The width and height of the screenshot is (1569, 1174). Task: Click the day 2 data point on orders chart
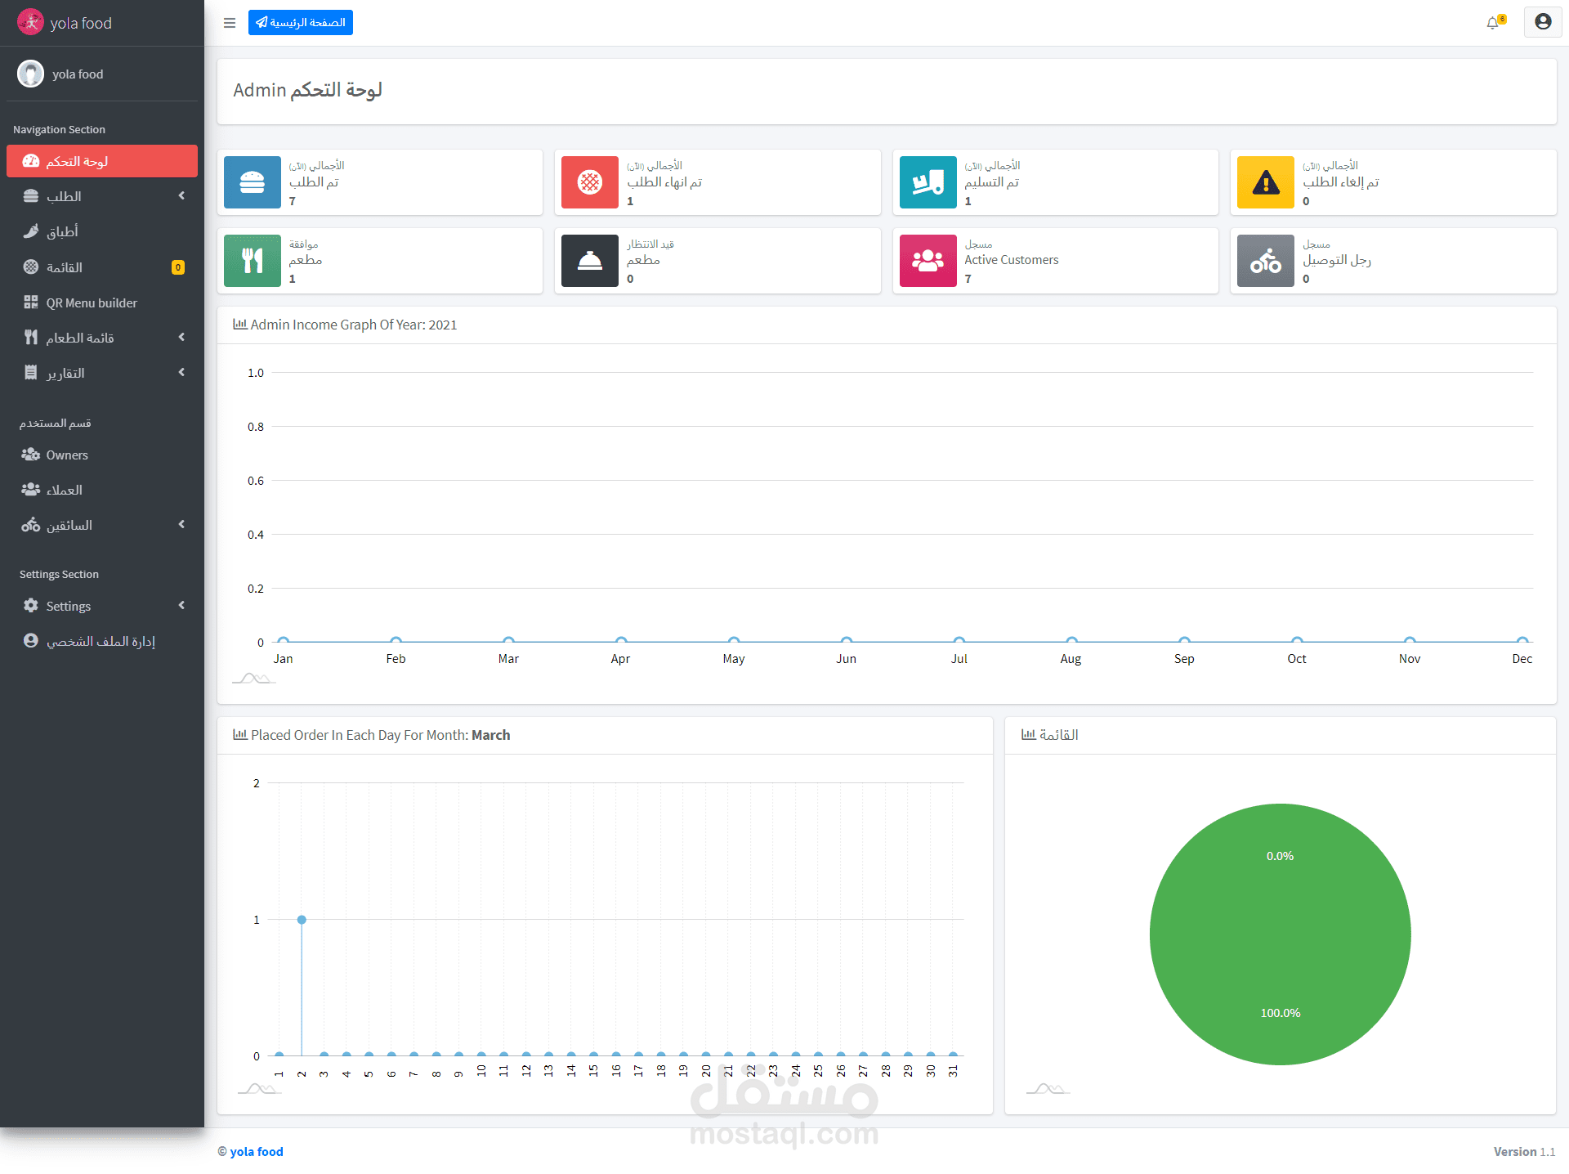pyautogui.click(x=302, y=920)
